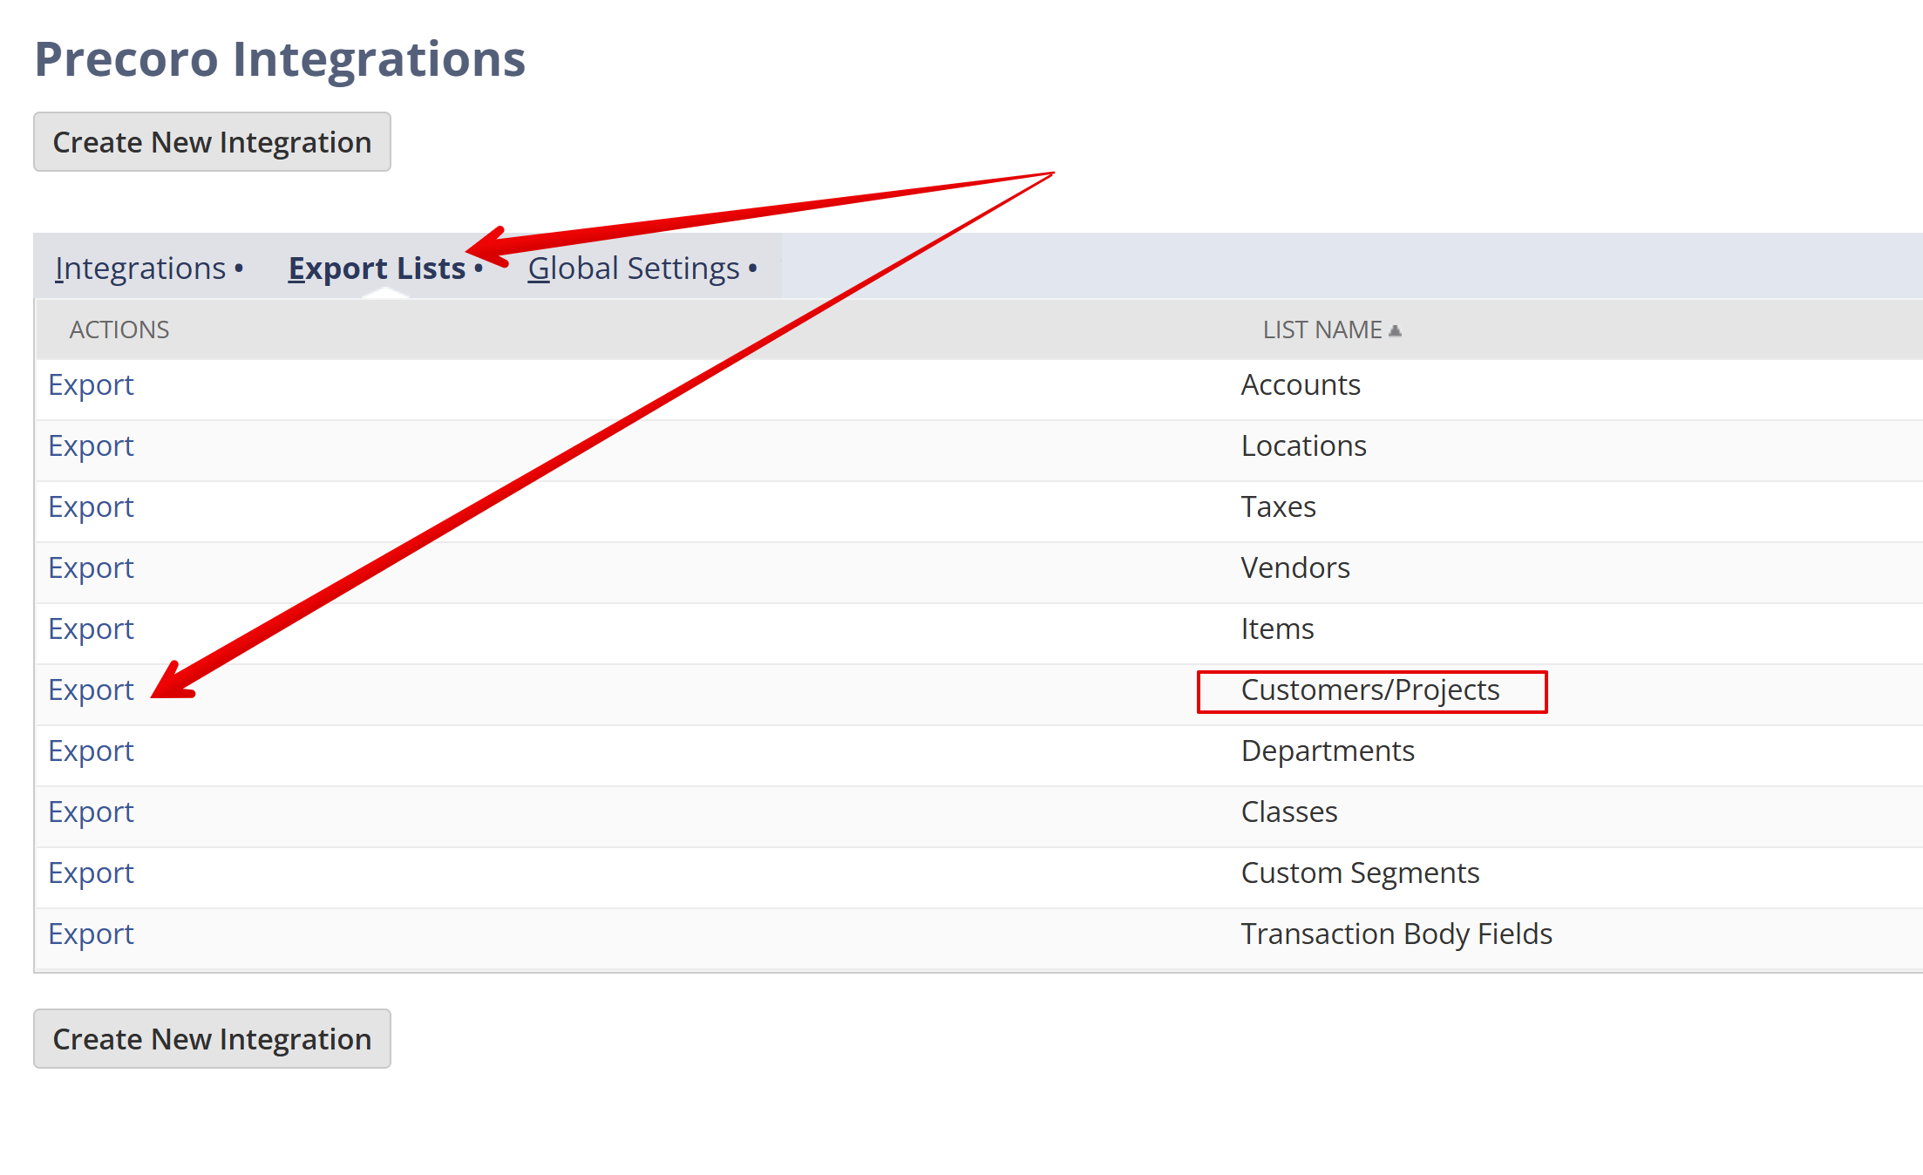Click the LIST NAME sort arrow icon
The width and height of the screenshot is (1923, 1175).
point(1395,330)
